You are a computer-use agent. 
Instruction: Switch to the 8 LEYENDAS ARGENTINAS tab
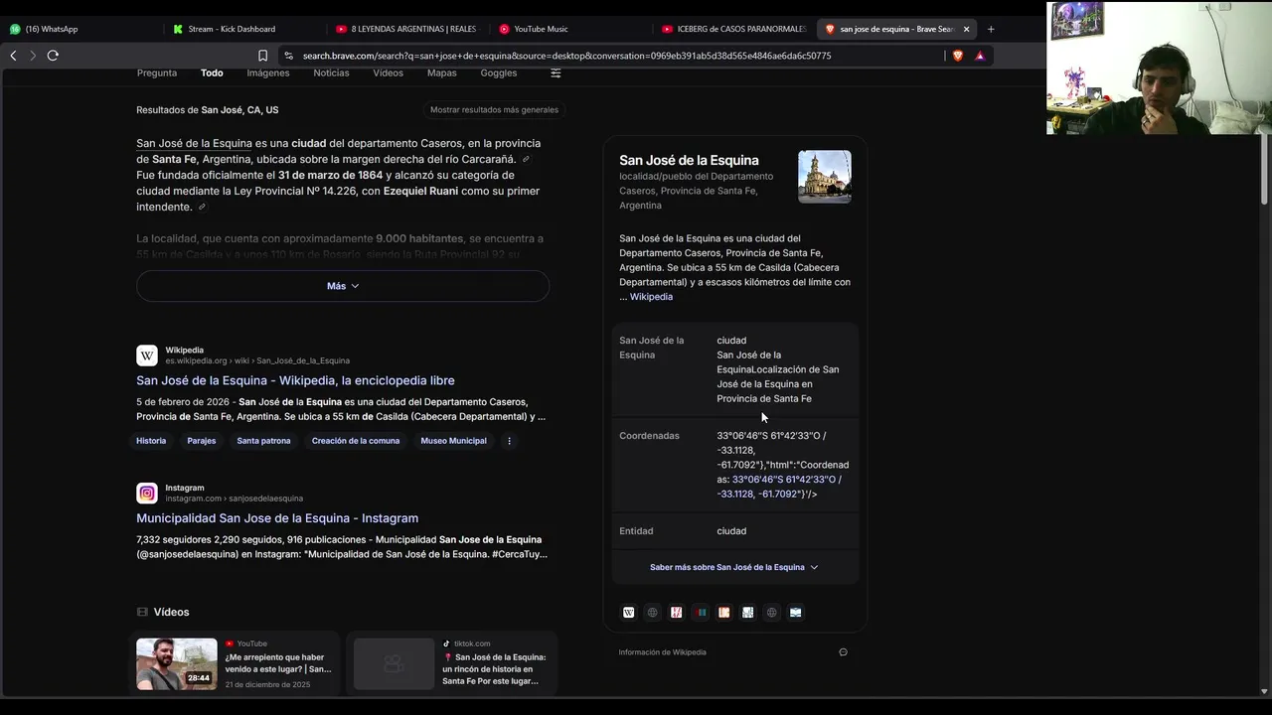coord(407,29)
